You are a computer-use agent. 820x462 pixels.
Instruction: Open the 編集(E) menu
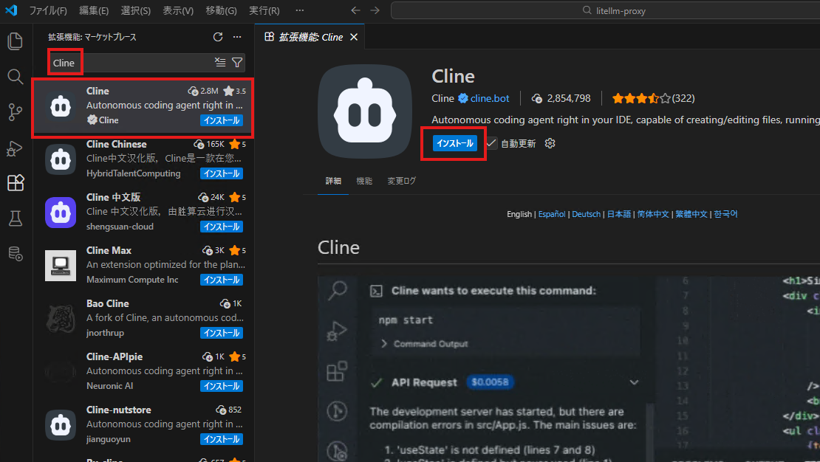pos(94,10)
